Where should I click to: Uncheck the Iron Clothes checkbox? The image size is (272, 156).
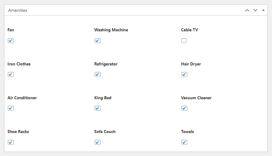[11, 74]
